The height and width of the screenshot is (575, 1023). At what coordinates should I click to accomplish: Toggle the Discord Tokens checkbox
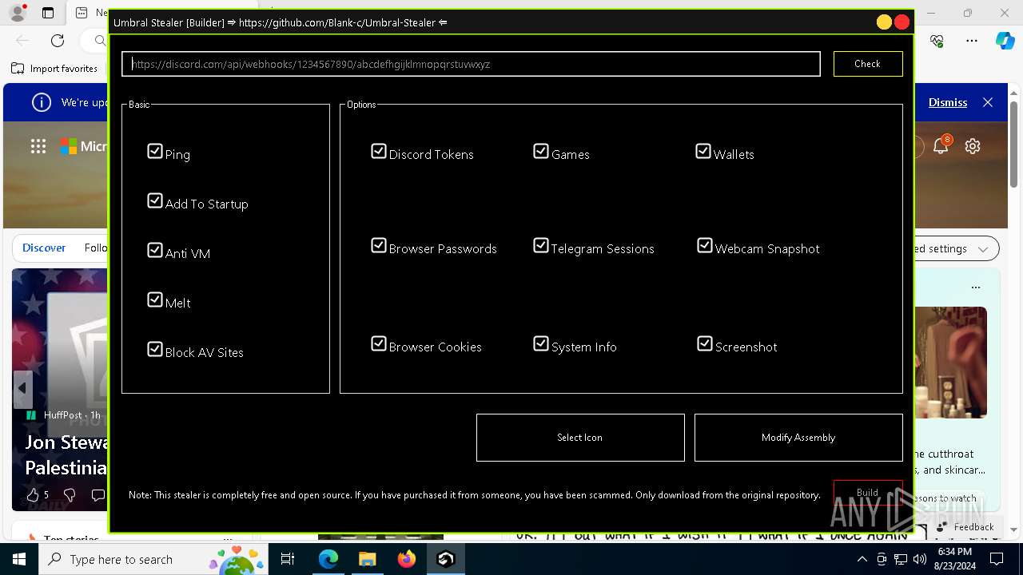[379, 151]
